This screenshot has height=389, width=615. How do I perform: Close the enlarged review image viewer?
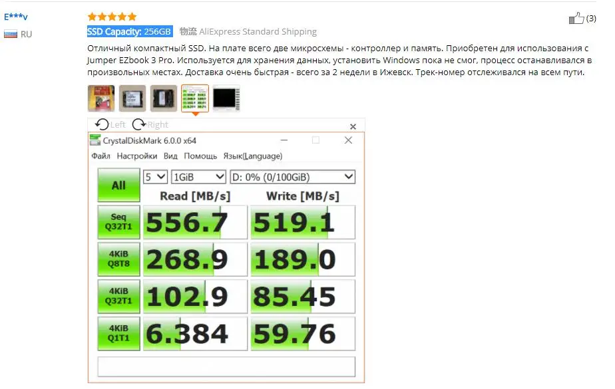click(x=353, y=126)
